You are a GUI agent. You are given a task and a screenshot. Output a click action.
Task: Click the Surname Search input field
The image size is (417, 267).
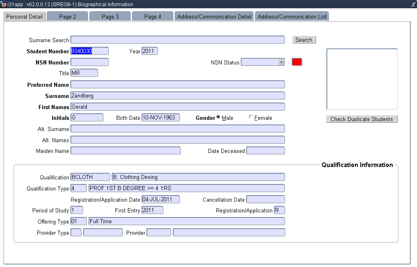(x=177, y=40)
